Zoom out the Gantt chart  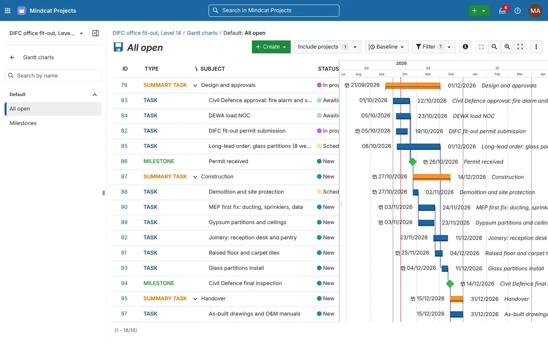[494, 46]
